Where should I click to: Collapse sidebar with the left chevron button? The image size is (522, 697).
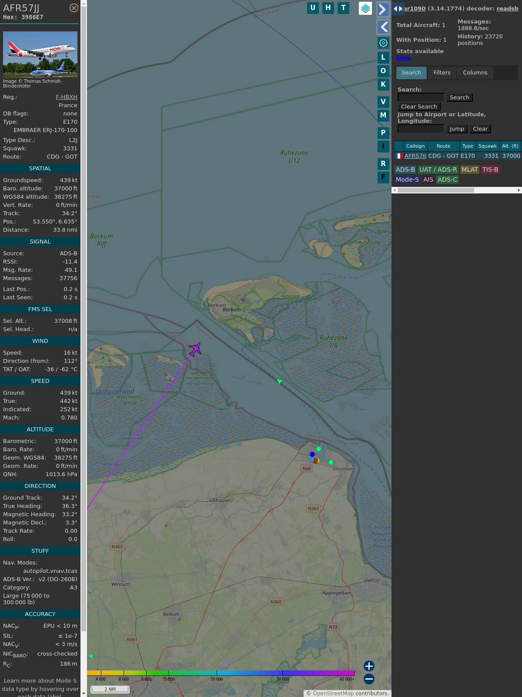[x=383, y=27]
